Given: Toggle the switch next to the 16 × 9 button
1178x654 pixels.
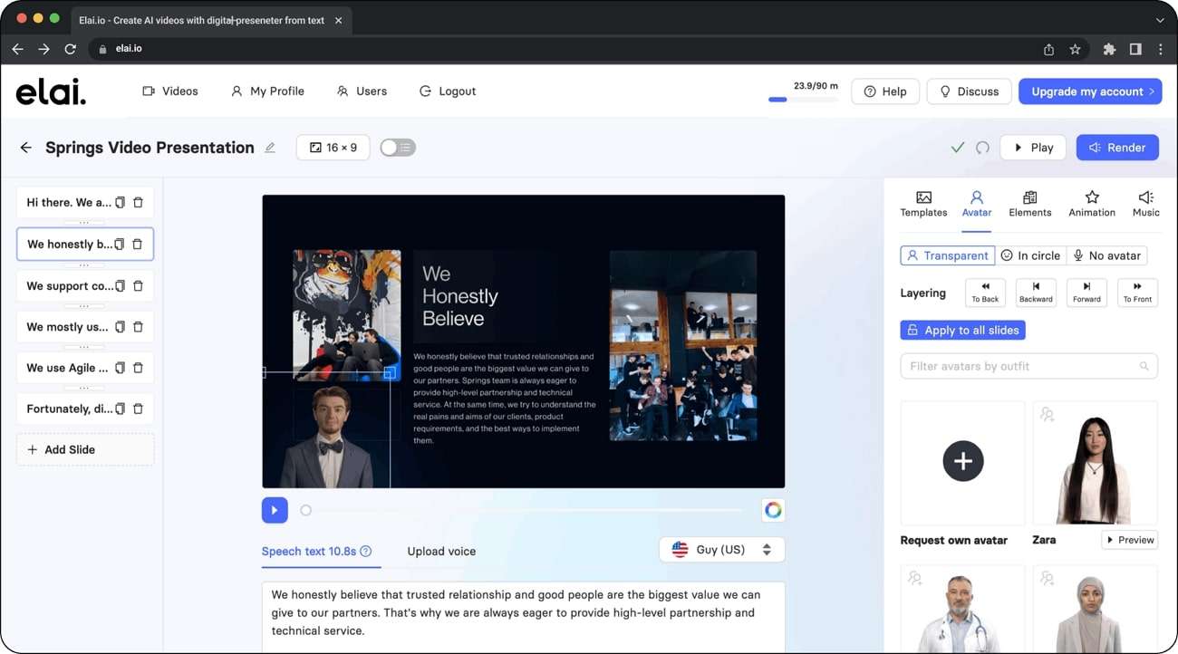Looking at the screenshot, I should coord(398,148).
